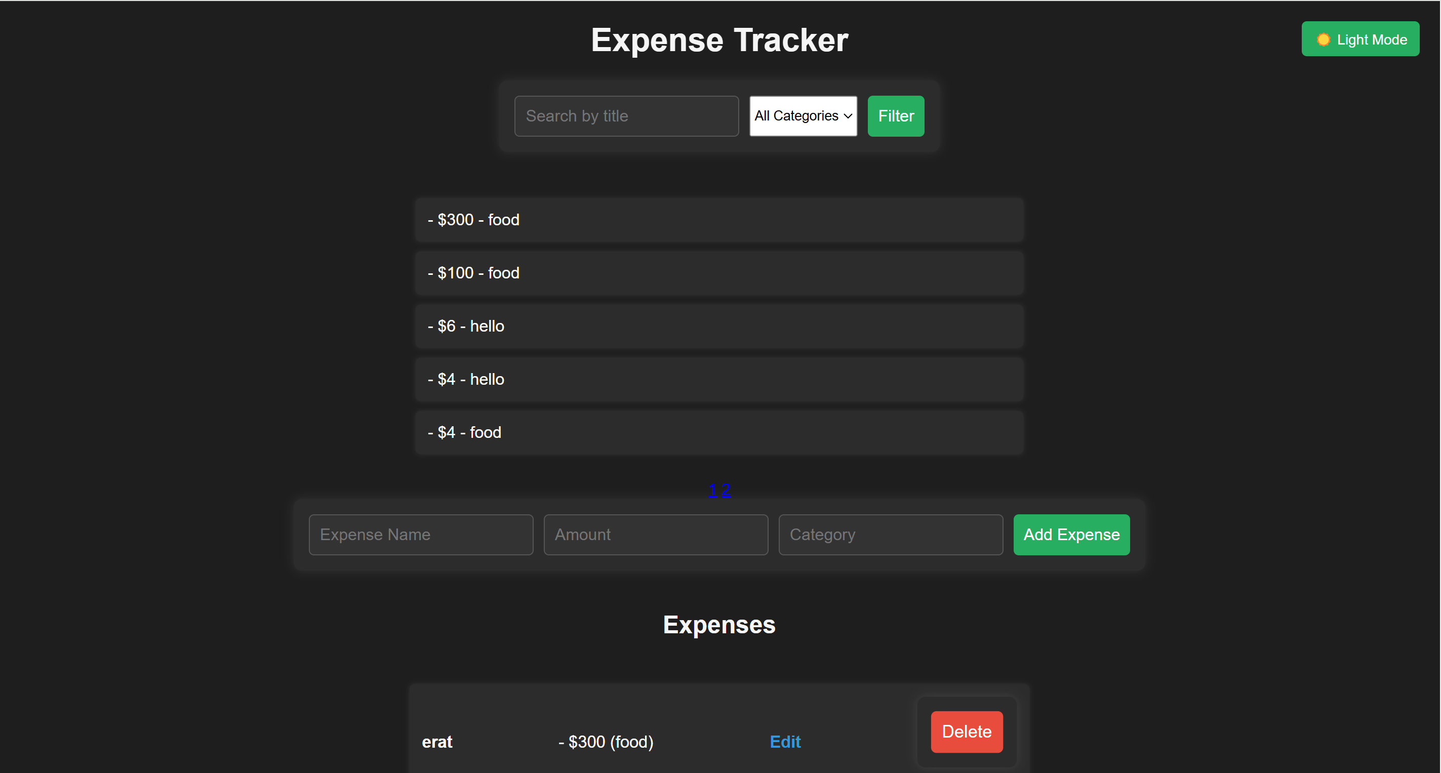Delete the erat $300 expense
The height and width of the screenshot is (773, 1441).
coord(966,731)
